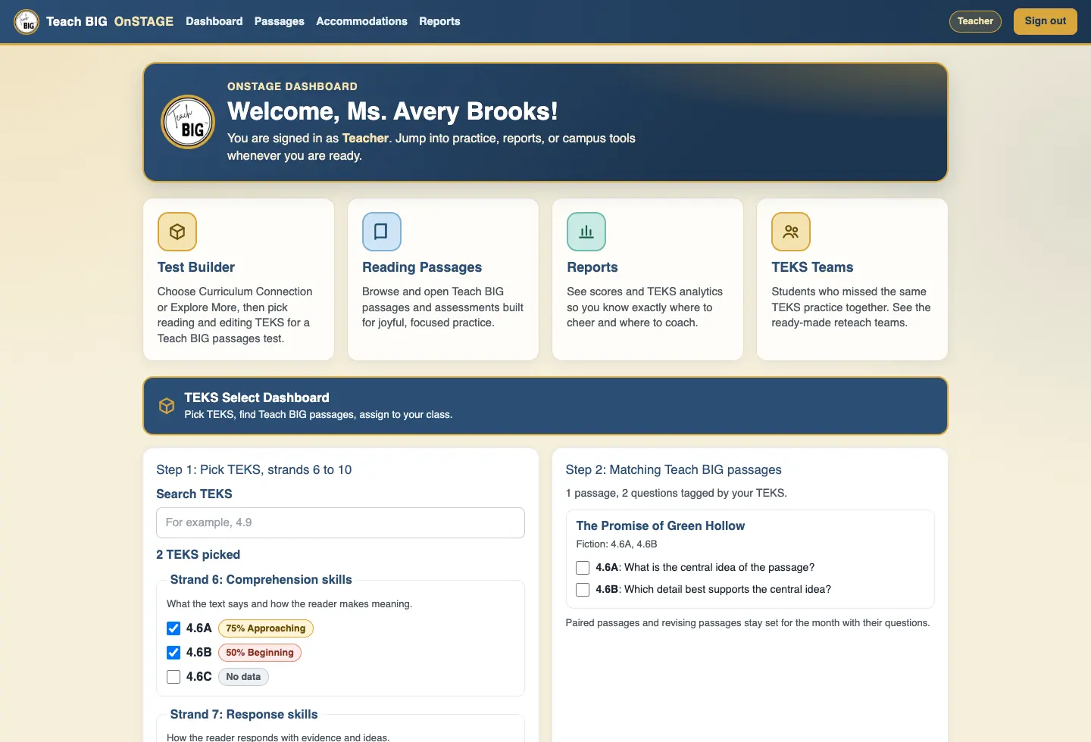Uncheck the 4.6B TEKS checkbox

pyautogui.click(x=173, y=653)
